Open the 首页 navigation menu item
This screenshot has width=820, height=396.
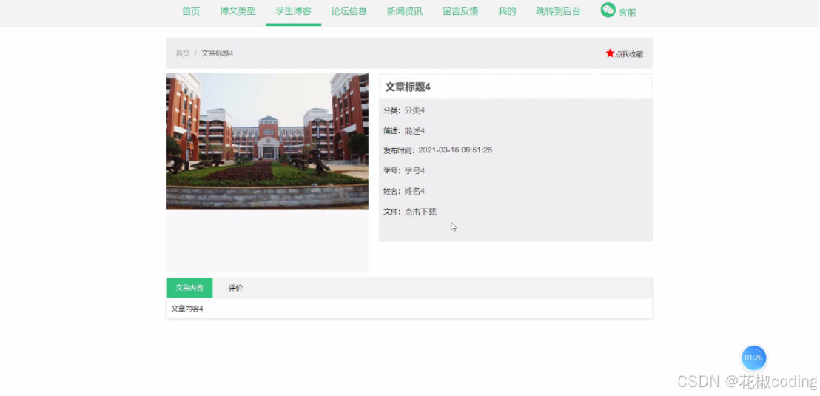[191, 12]
